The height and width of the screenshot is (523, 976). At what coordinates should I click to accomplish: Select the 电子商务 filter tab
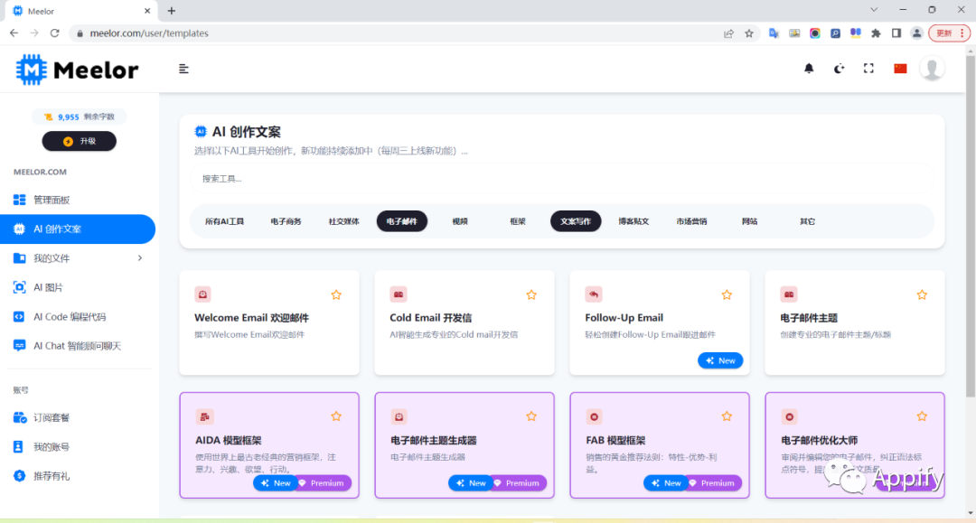coord(286,221)
